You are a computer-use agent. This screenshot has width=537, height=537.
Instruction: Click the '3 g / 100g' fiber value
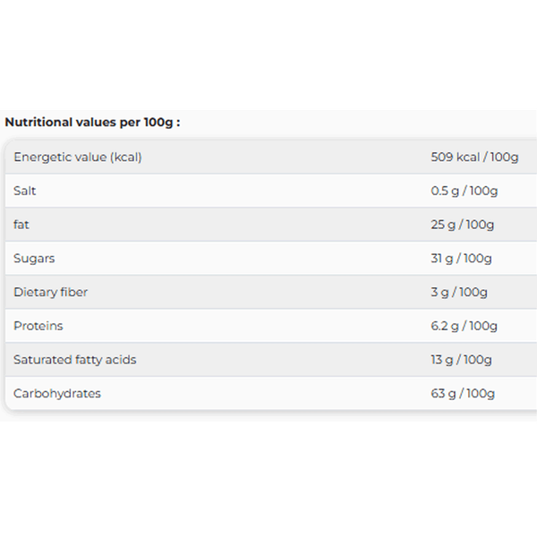click(x=457, y=292)
